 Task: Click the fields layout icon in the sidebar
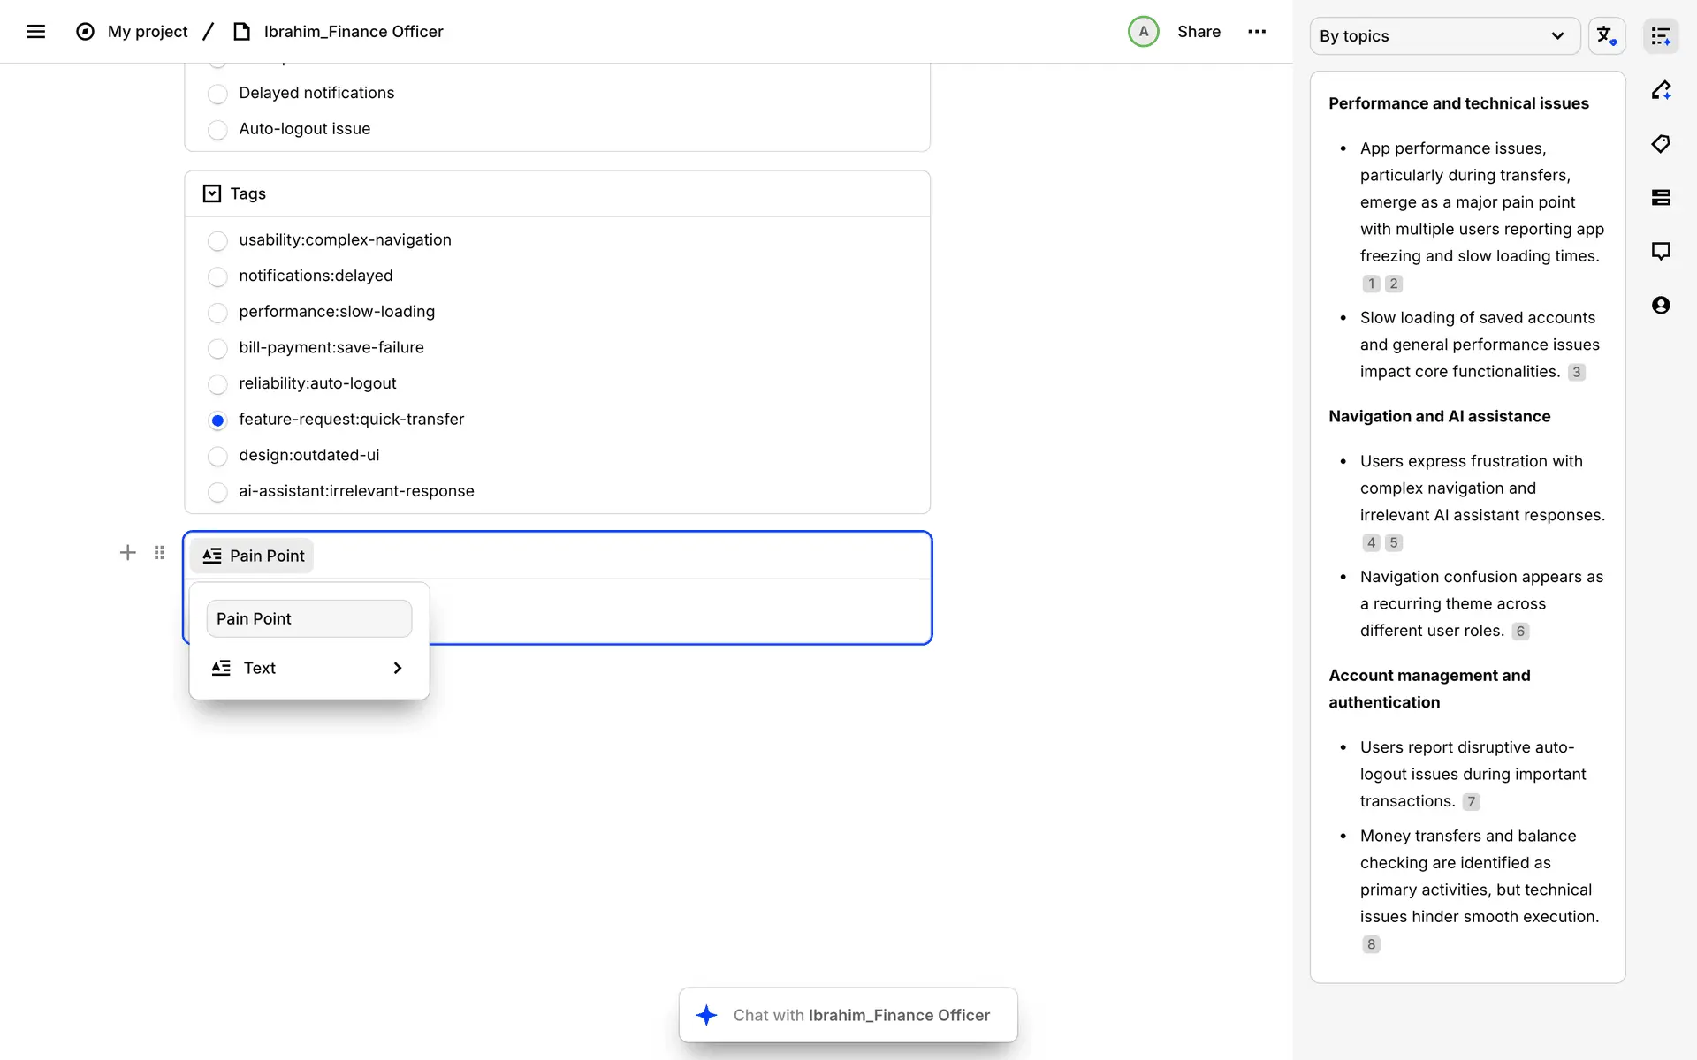click(x=1661, y=198)
